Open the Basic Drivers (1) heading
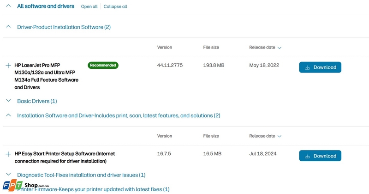The width and height of the screenshot is (369, 194). click(x=37, y=101)
